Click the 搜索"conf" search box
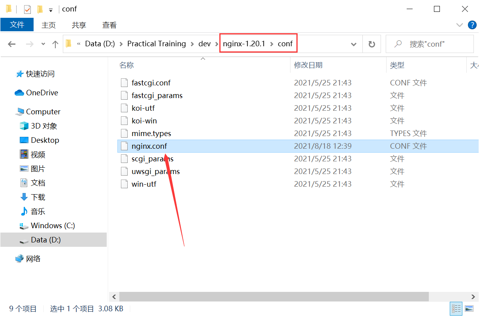This screenshot has width=479, height=316. (430, 44)
